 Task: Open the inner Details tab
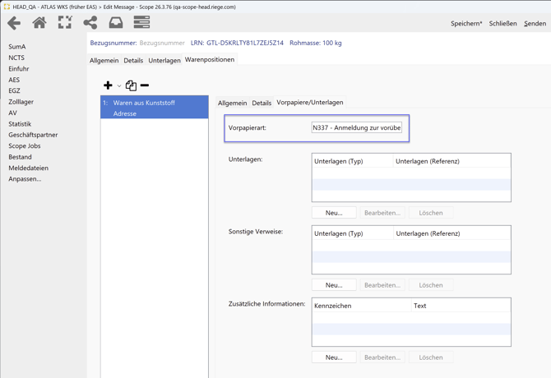pyautogui.click(x=262, y=104)
